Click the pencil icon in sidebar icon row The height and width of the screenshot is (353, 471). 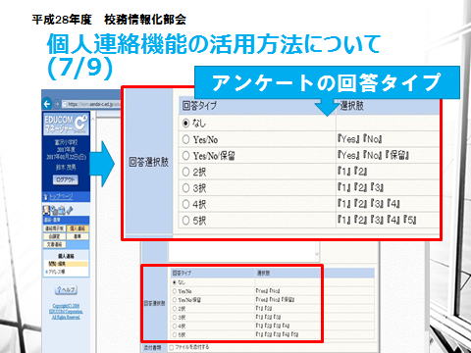70,210
